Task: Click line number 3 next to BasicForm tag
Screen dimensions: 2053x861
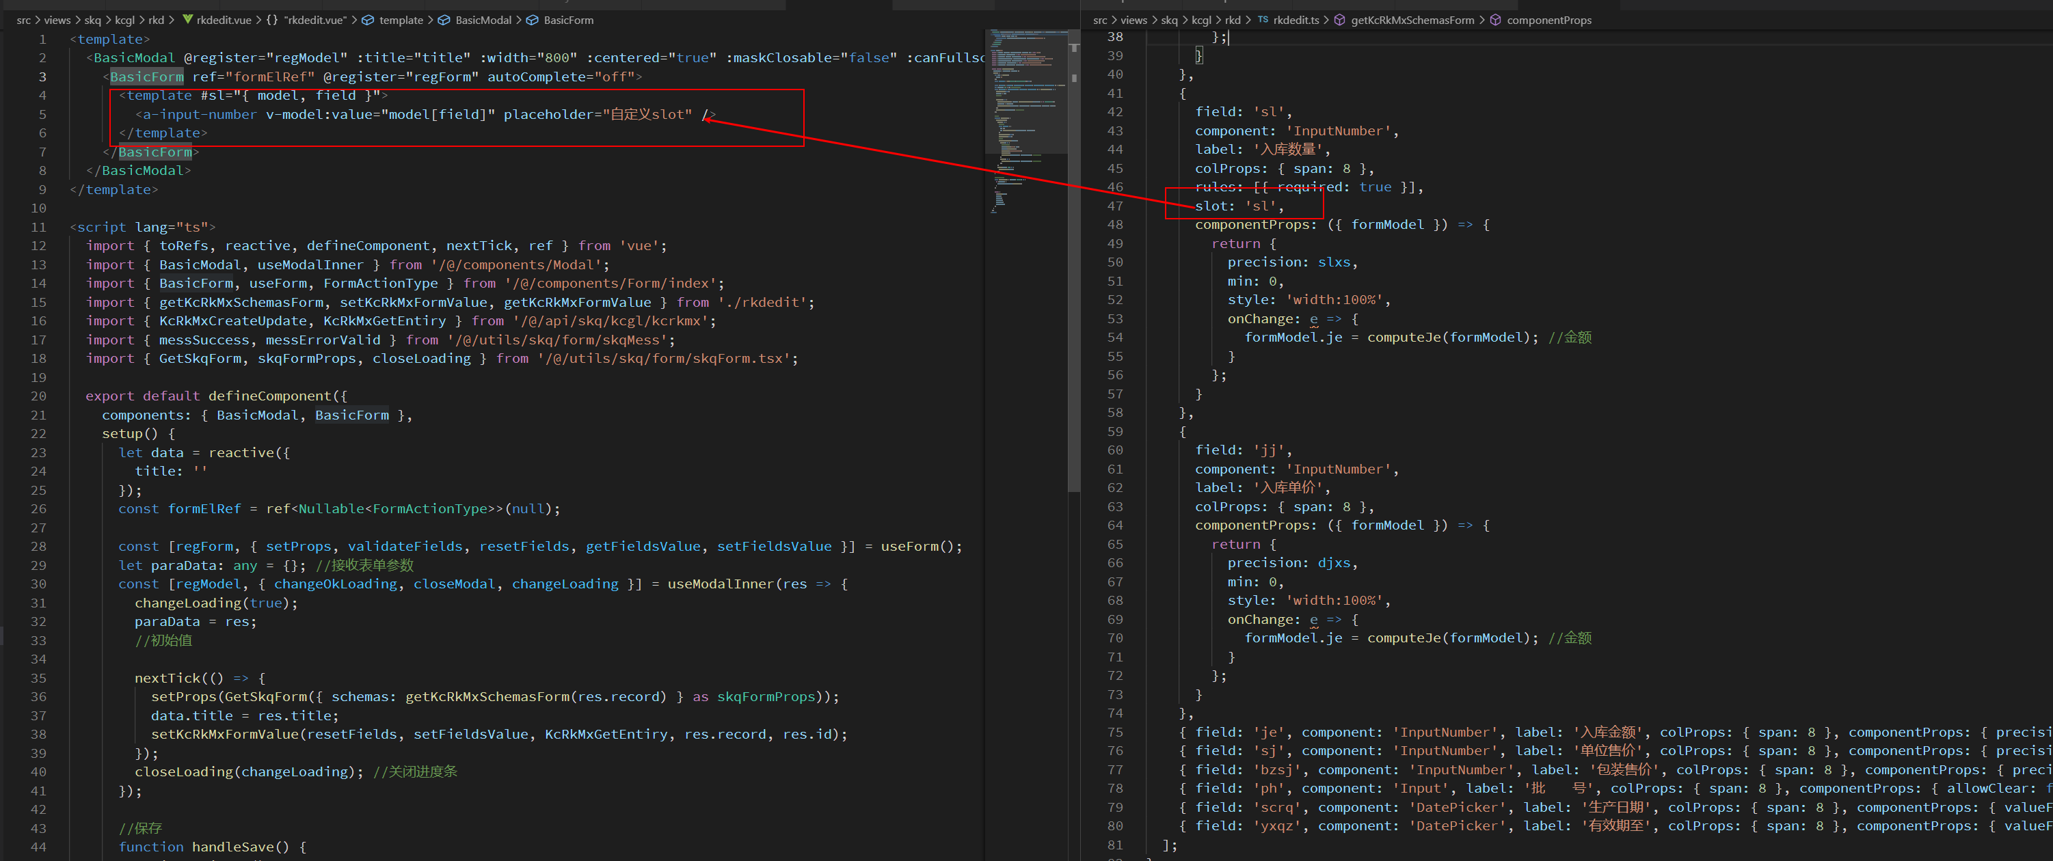Action: click(x=42, y=77)
